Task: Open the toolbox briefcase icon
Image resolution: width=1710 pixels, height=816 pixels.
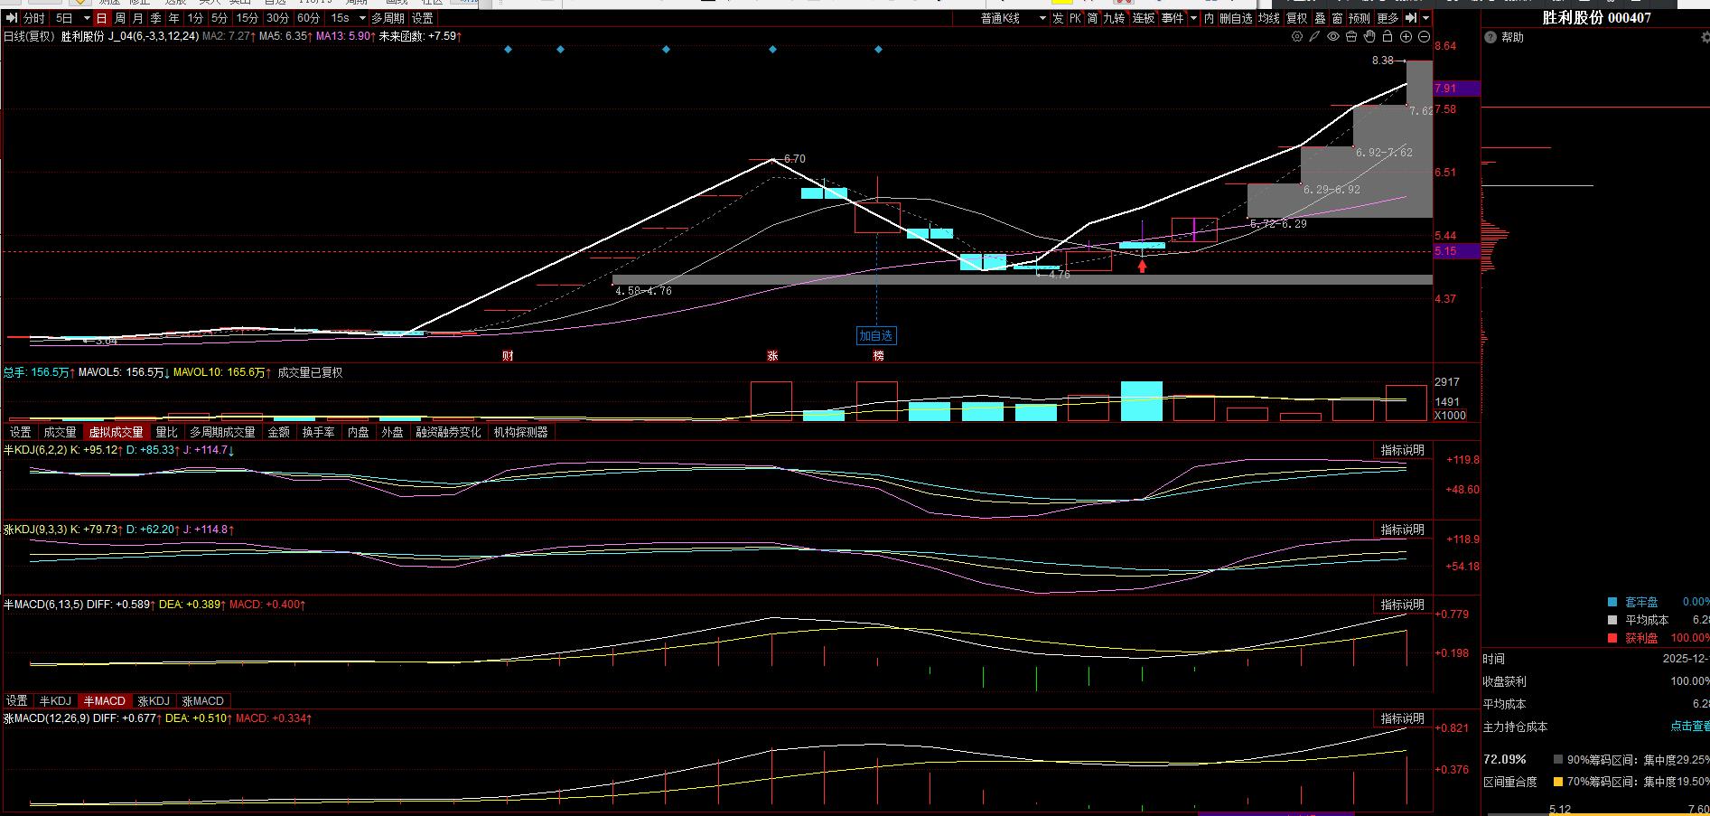Action: coord(1351,37)
